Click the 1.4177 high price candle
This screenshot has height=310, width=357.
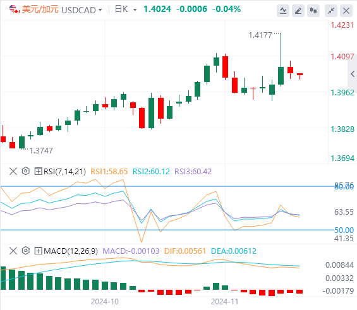pos(281,59)
